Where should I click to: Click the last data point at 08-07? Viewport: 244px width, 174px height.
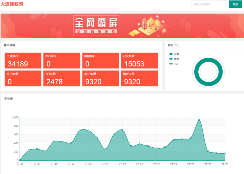tap(225, 154)
